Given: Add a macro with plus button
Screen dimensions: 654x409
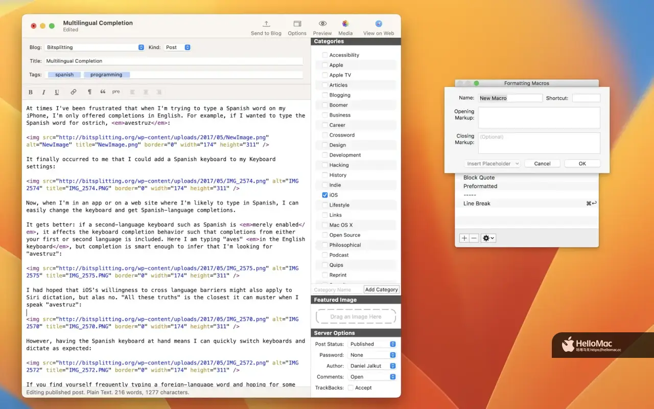Looking at the screenshot, I should pos(464,238).
